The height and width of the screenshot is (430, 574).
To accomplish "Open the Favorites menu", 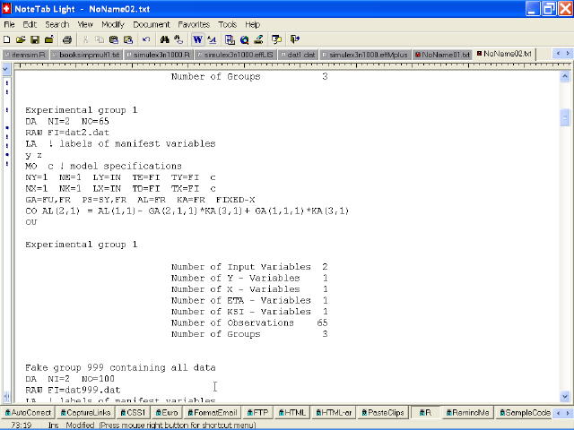I will [194, 24].
